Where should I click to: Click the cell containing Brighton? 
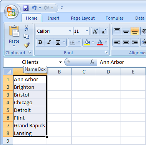pos(30,87)
